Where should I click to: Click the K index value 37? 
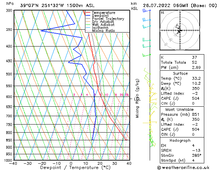tap(194, 57)
